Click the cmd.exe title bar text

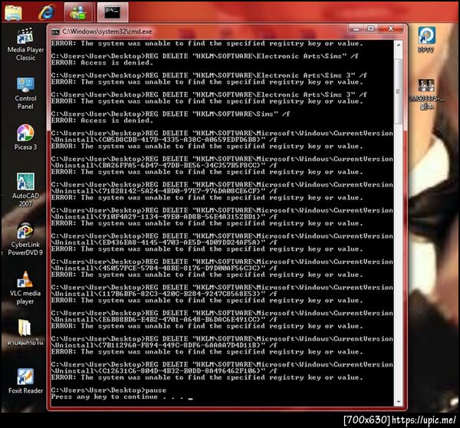tap(107, 31)
